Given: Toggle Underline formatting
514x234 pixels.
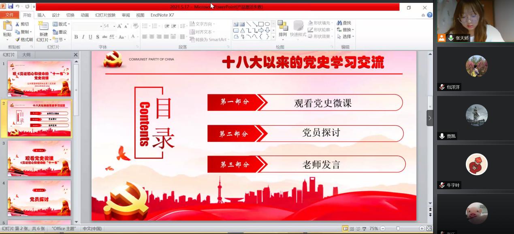Looking at the screenshot, I should point(91,37).
